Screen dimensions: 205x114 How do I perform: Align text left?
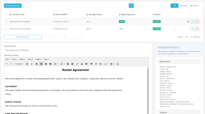37,64
